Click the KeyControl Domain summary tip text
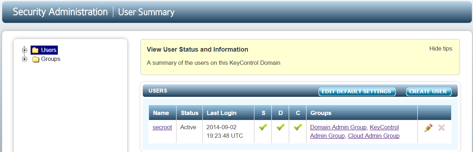Image resolution: width=473 pixels, height=152 pixels. [x=214, y=63]
